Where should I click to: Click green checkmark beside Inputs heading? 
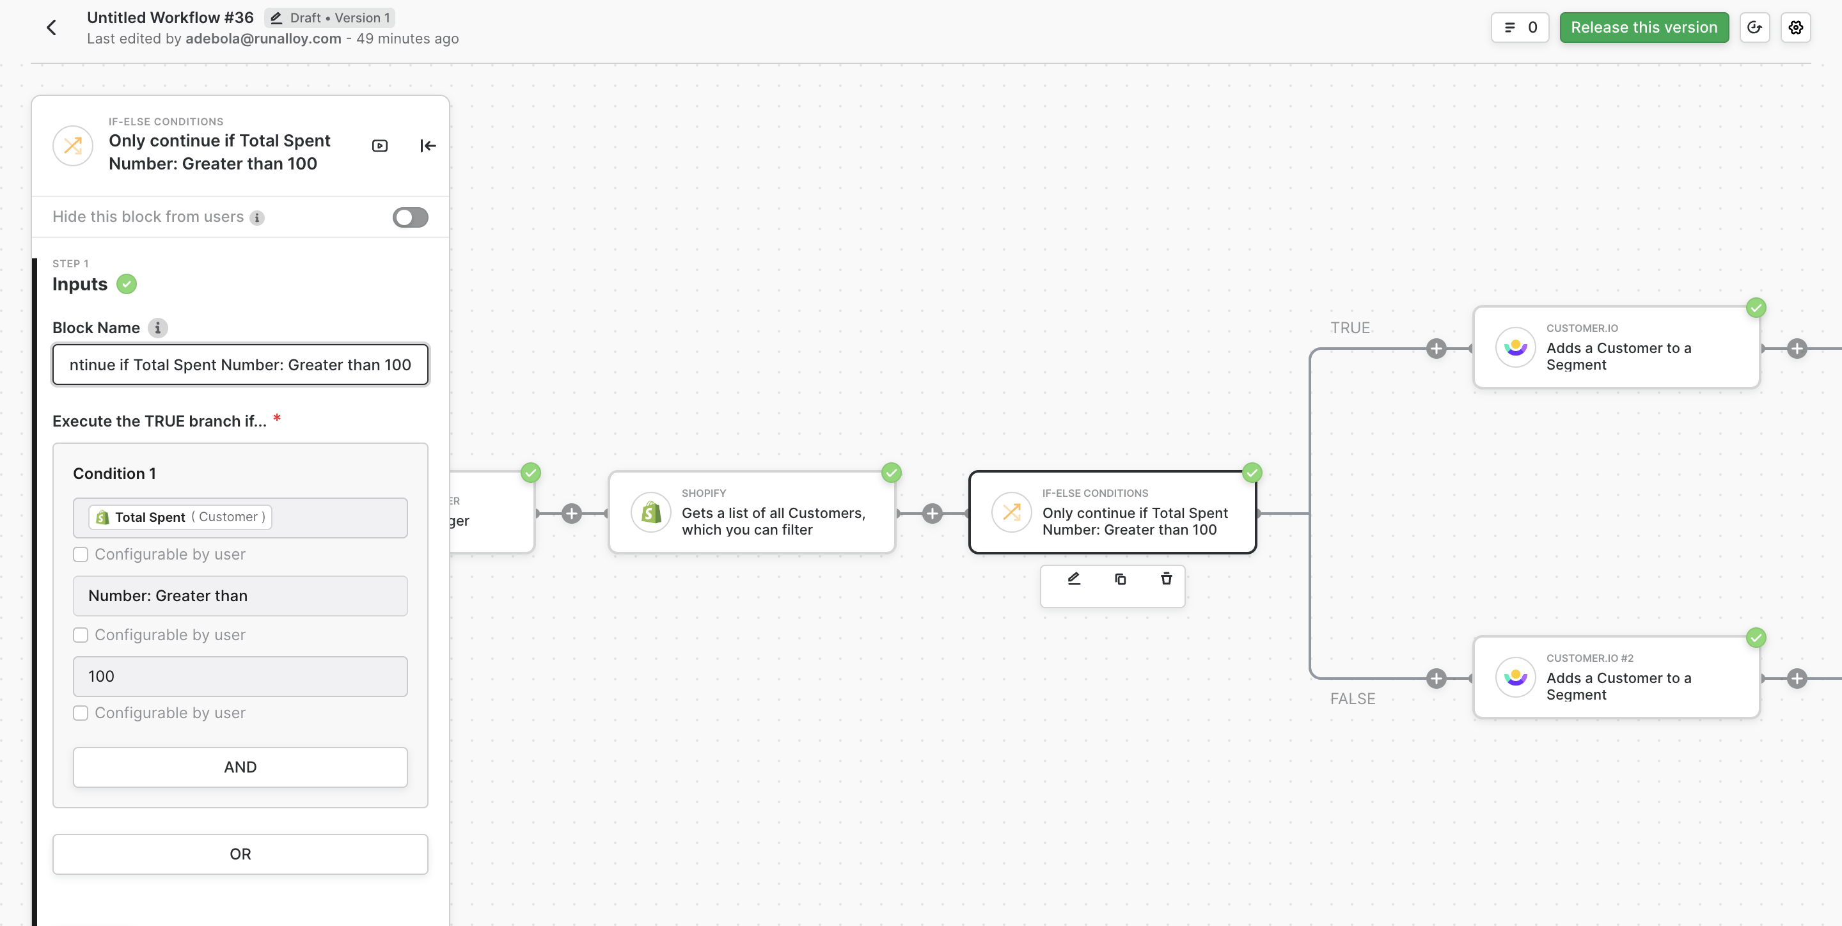127,285
